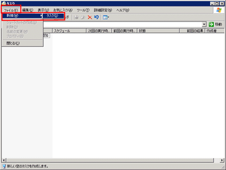The height and width of the screenshot is (170, 226).
Task: Click the red X delete toolbar icon
Action: [x=90, y=18]
